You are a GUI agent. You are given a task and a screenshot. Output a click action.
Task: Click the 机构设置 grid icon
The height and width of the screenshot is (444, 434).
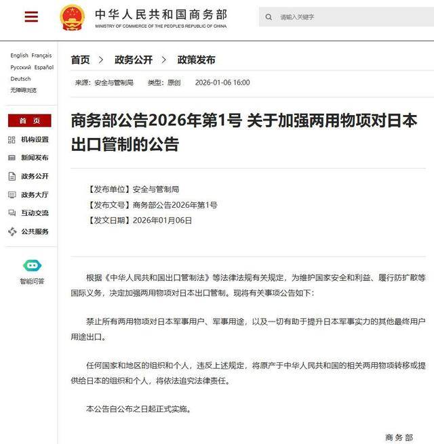12,139
